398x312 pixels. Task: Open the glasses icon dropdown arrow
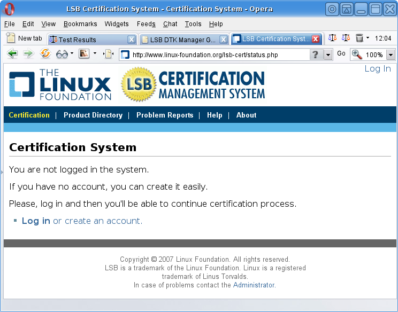(x=72, y=53)
